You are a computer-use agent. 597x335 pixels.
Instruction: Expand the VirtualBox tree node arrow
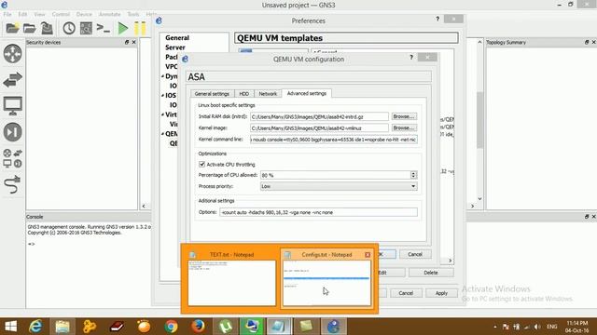(x=162, y=114)
